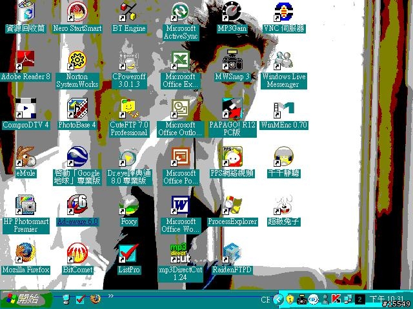Open the ProcessExplorer shortcut
The image size is (413, 309).
(232, 205)
